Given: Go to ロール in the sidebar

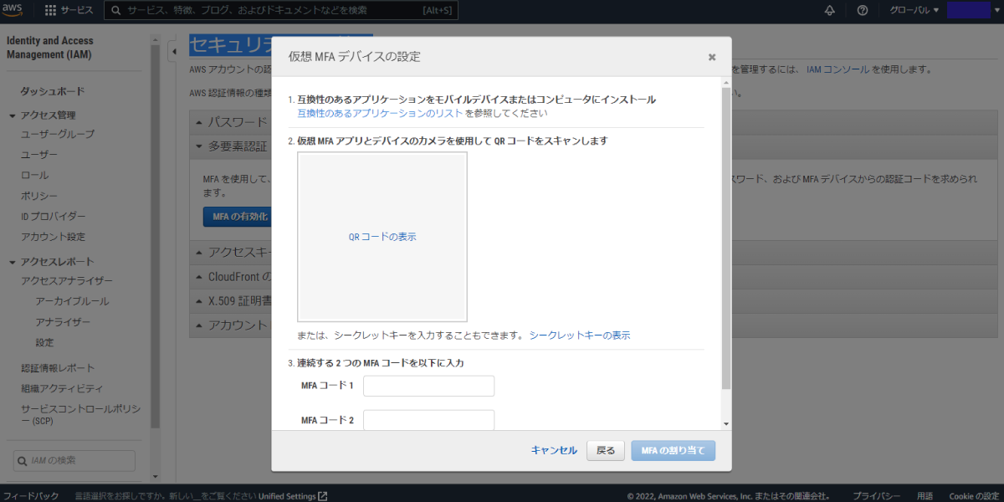Looking at the screenshot, I should (x=34, y=175).
